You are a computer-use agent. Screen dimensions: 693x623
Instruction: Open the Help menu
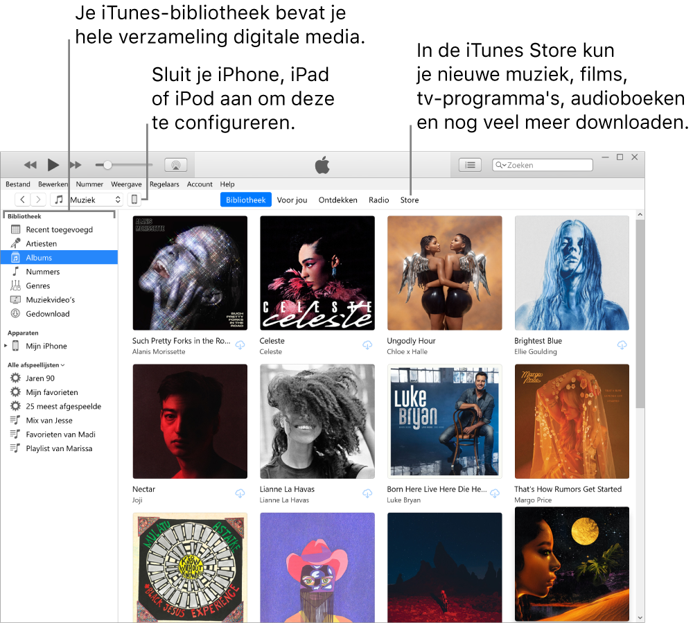coord(227,184)
